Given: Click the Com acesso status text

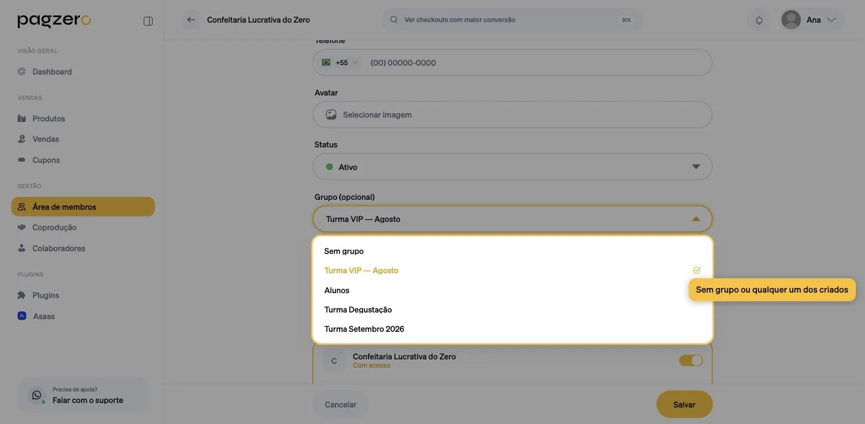Looking at the screenshot, I should tap(371, 365).
